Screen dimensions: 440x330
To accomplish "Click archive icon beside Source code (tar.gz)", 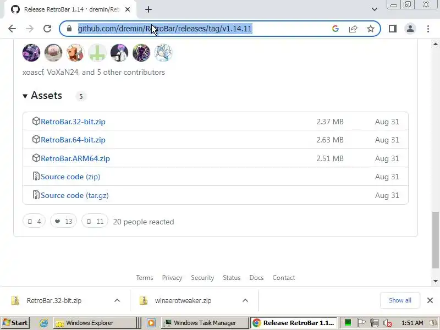I will pyautogui.click(x=36, y=195).
